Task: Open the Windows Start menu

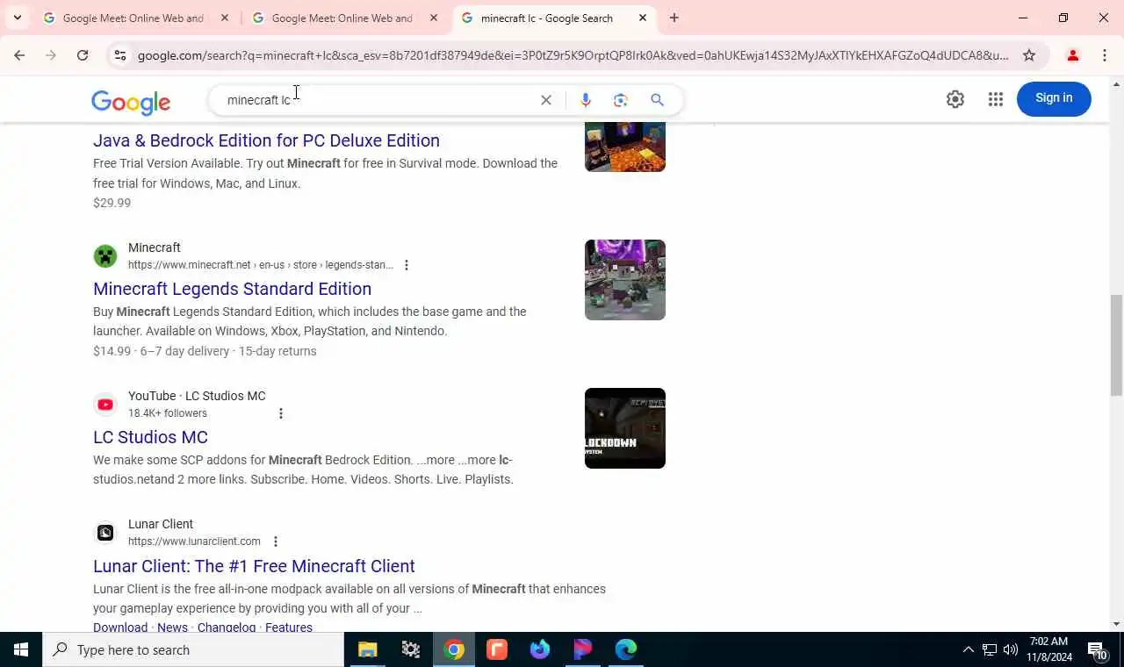Action: [x=21, y=649]
